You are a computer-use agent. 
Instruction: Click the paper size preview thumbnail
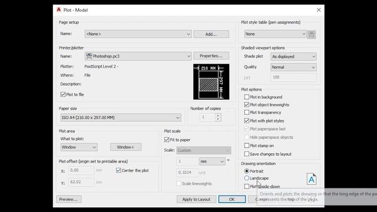[x=211, y=81]
